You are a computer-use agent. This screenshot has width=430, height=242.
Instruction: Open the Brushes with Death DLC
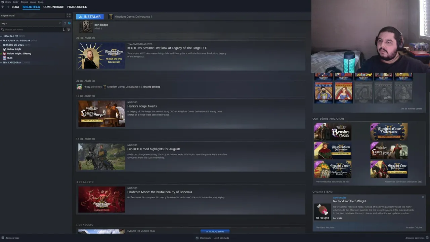coord(333,131)
